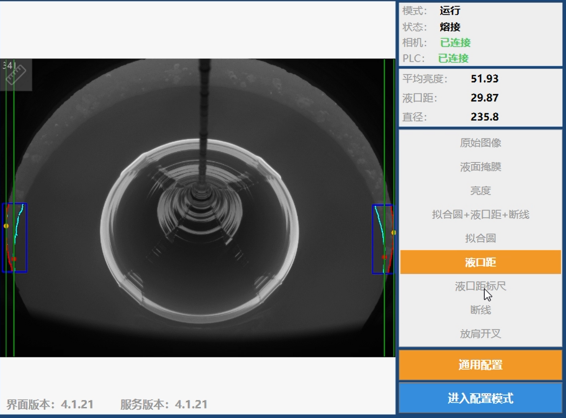Open the 液口距标尺 view
This screenshot has width=566, height=418.
click(x=480, y=286)
